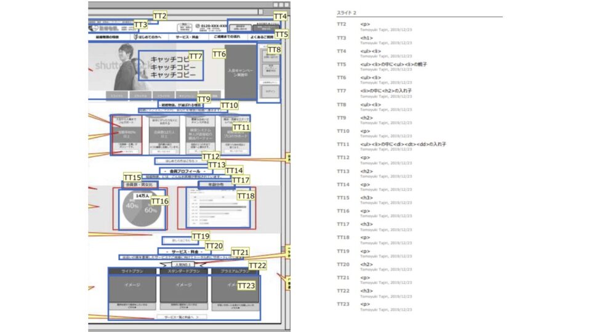Click the TT23 annotation tag
The image size is (591, 332).
(x=245, y=286)
